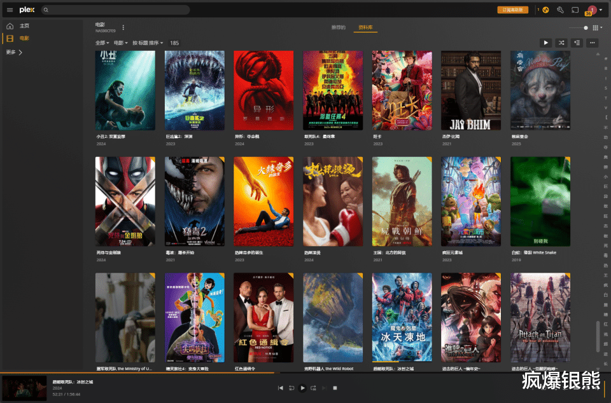
Task: Open the Joker 2 poster dated 2024
Action: pyautogui.click(x=125, y=90)
